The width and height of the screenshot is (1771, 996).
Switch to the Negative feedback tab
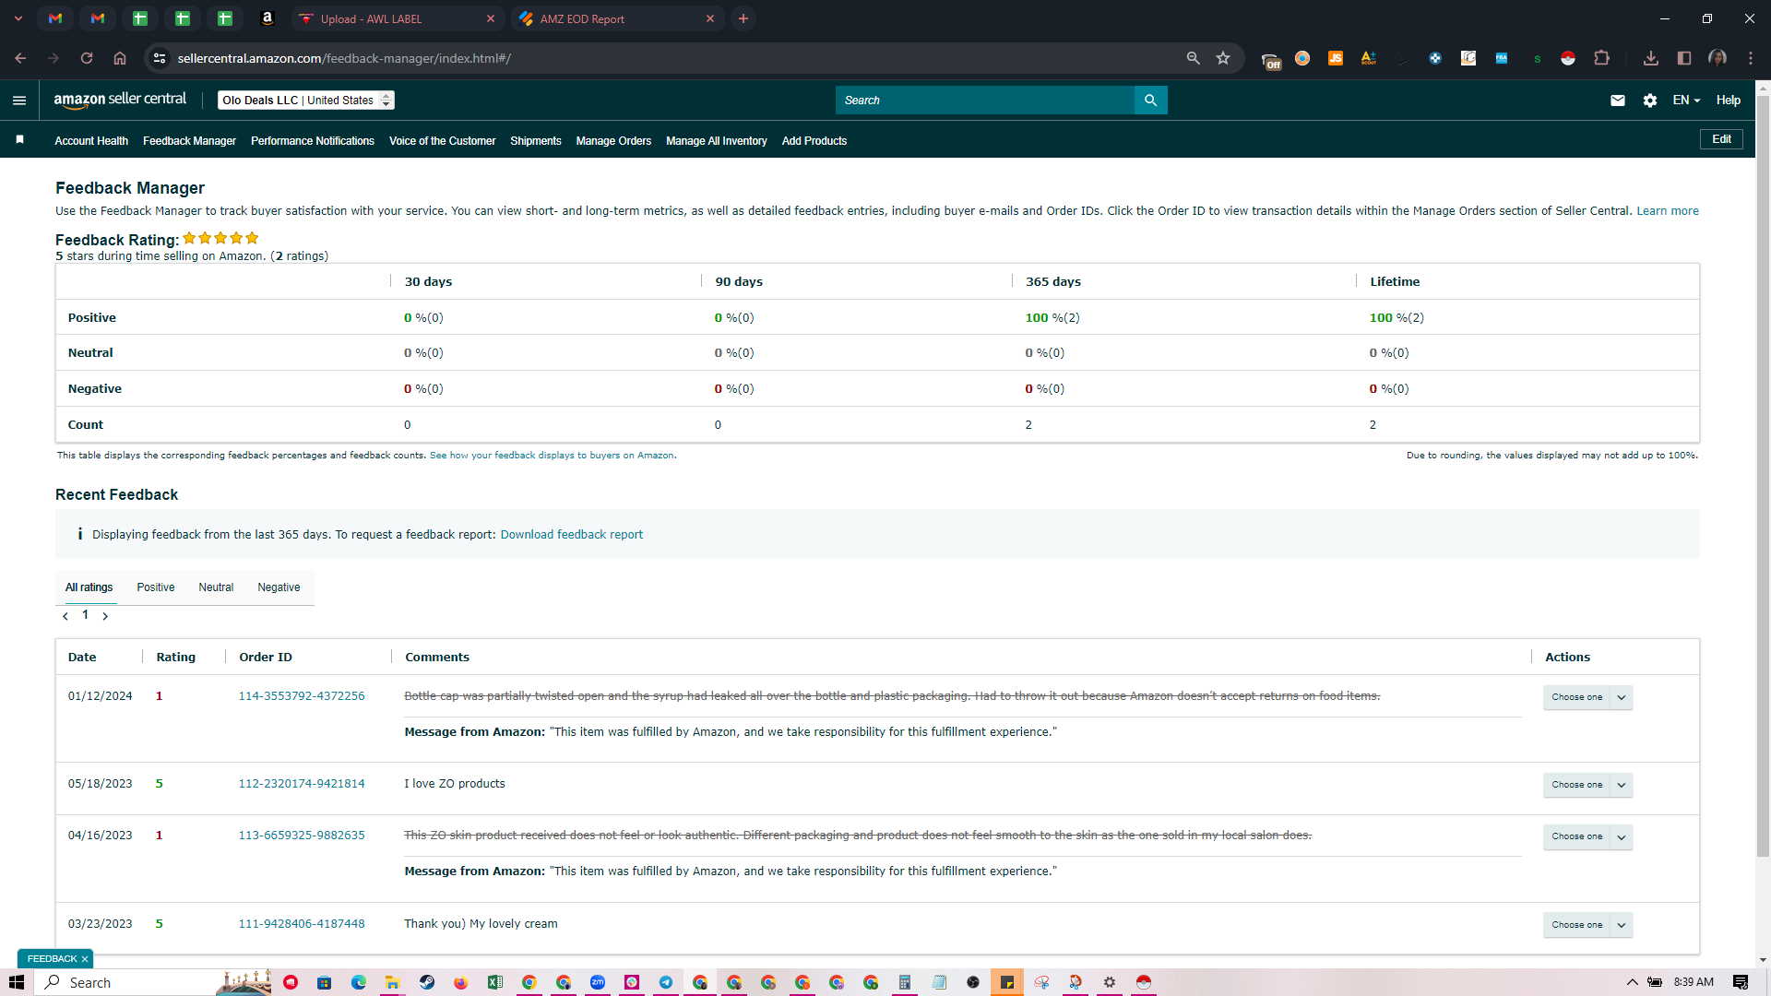tap(279, 587)
